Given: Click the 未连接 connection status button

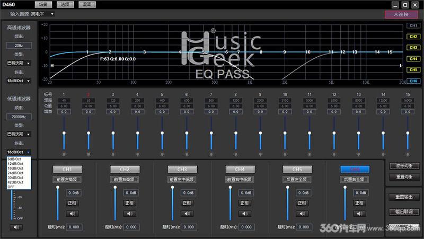Looking at the screenshot, I should coord(401,14).
